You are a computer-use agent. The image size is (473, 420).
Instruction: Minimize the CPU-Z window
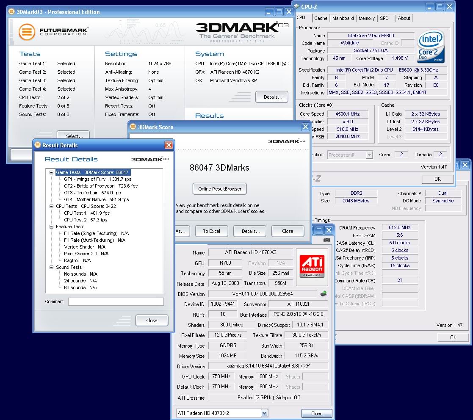pos(430,7)
